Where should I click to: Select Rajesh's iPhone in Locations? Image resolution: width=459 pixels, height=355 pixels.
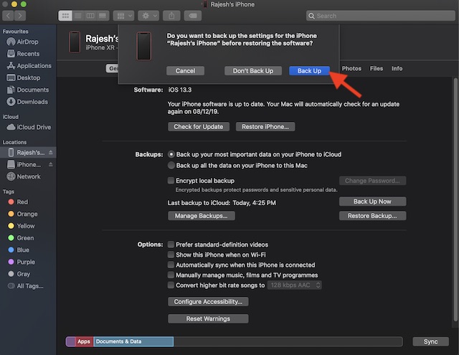27,153
